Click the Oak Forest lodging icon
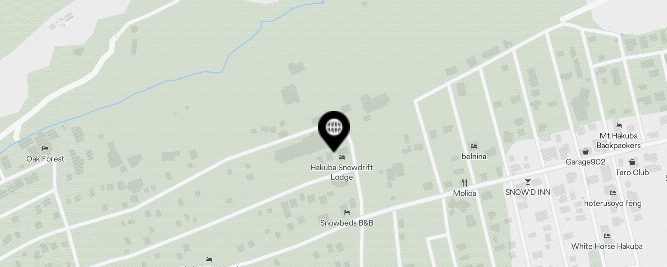The image size is (667, 267). point(45,149)
